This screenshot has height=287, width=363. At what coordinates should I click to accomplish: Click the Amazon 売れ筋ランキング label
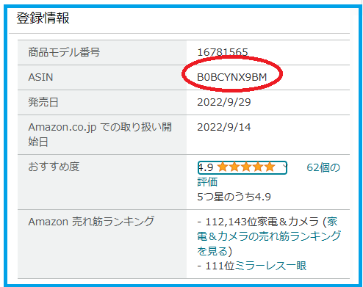(91, 222)
